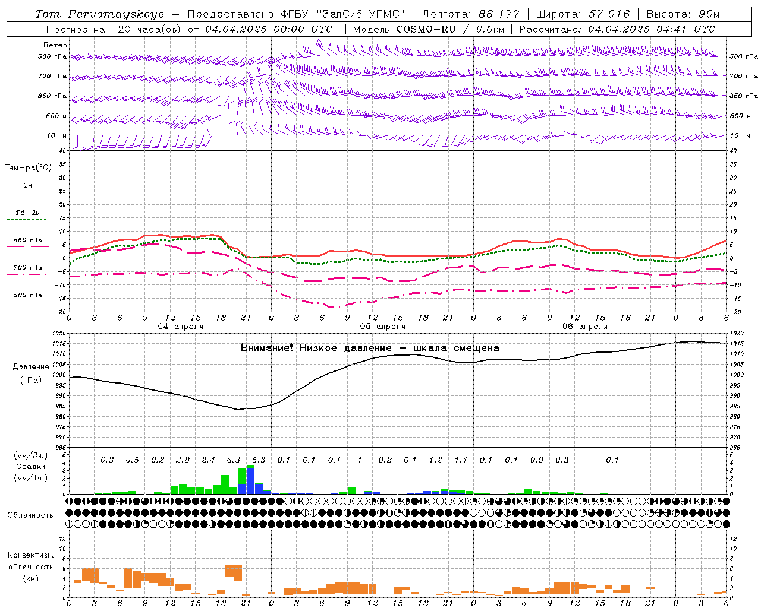
Task: Click the Td 2м legend entry
Action: pyautogui.click(x=28, y=213)
